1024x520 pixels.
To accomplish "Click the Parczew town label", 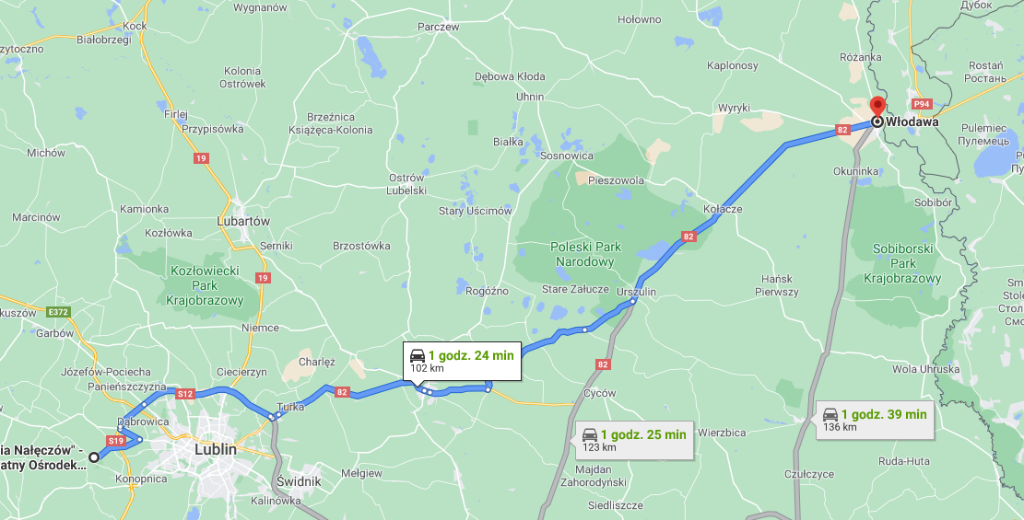I will point(438,28).
